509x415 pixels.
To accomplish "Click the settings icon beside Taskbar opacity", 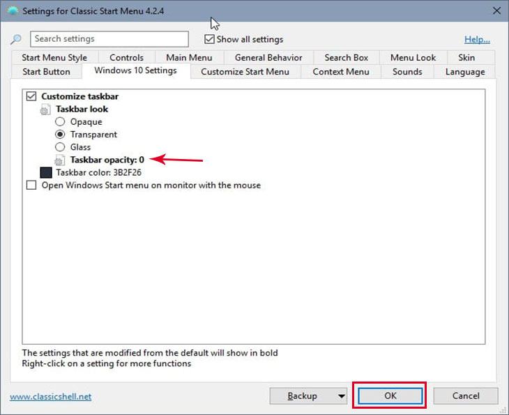I will pyautogui.click(x=59, y=160).
